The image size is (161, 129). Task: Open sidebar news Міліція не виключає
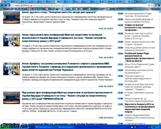point(139,100)
